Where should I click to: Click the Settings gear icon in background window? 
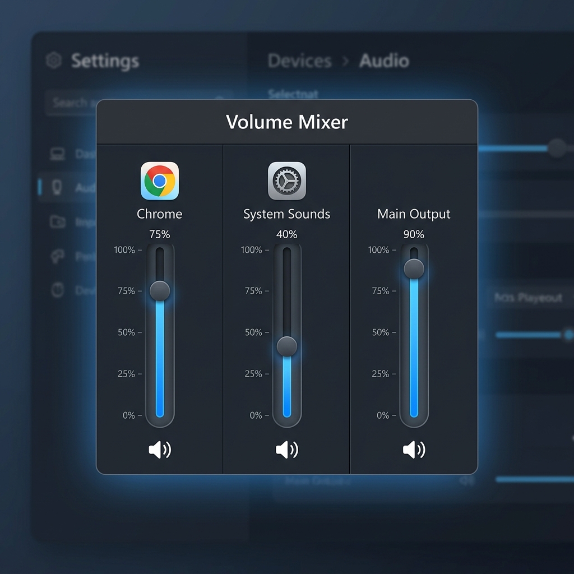pyautogui.click(x=54, y=61)
